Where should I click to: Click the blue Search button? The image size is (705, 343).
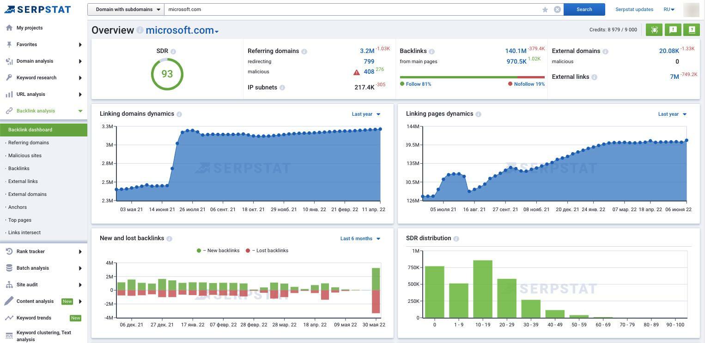[x=584, y=9]
